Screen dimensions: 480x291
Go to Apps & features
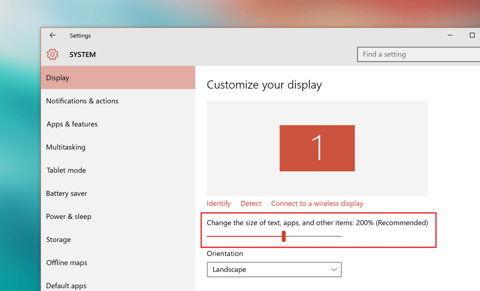72,124
